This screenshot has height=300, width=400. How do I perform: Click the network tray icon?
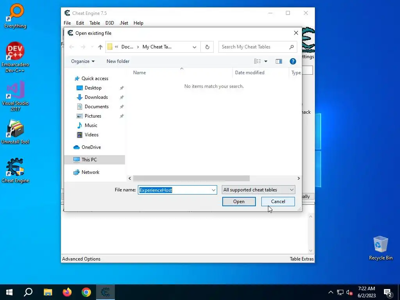point(340,292)
